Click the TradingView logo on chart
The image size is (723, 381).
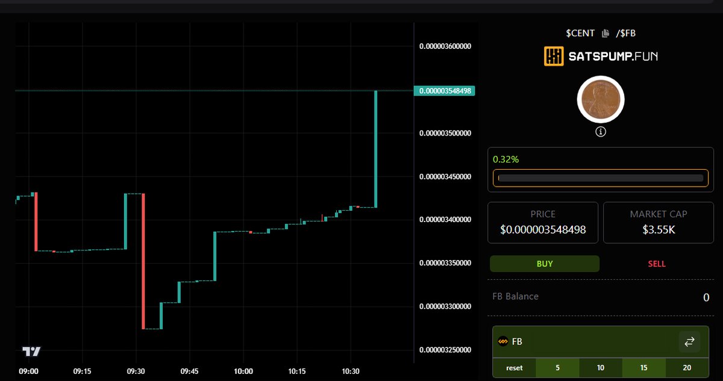[x=31, y=351]
